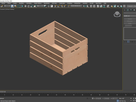Image resolution: width=136 pixels, height=102 pixels.
Task: Activate the Select Object tool
Action: coord(12,6)
